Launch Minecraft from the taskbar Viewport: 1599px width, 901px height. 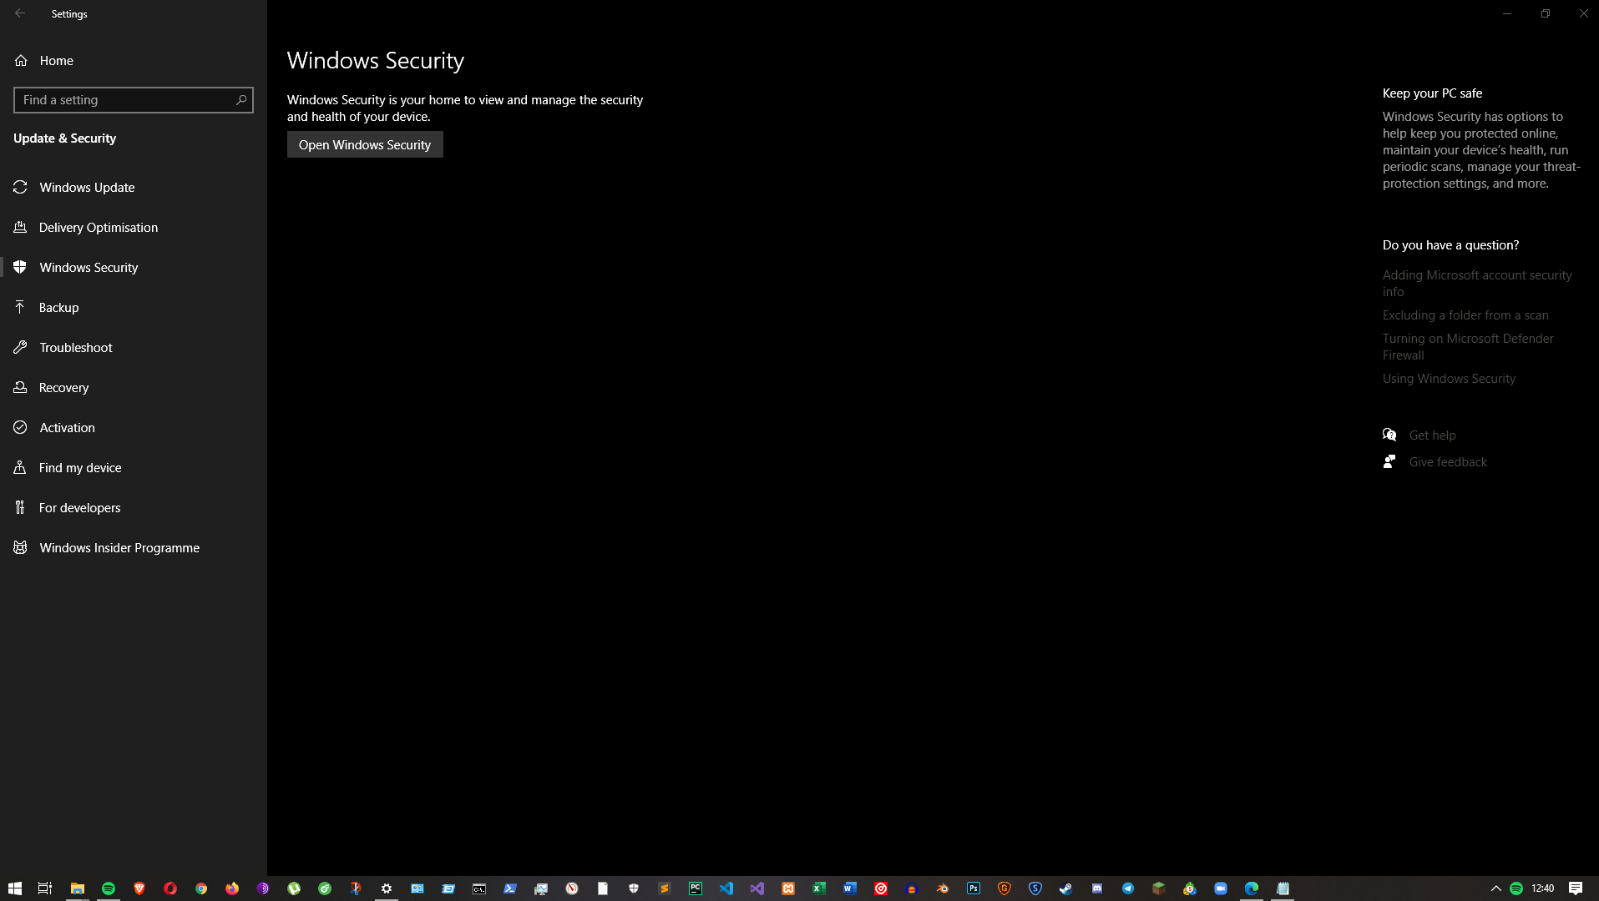click(x=1158, y=888)
